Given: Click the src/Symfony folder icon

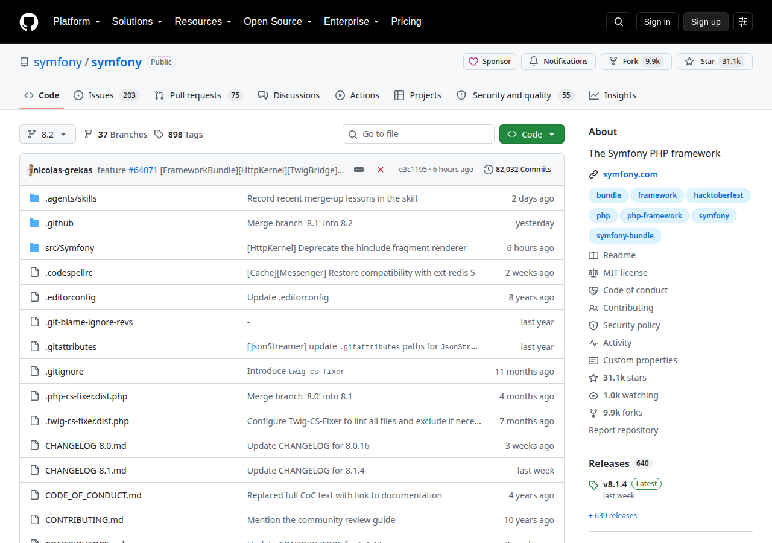Looking at the screenshot, I should point(34,247).
